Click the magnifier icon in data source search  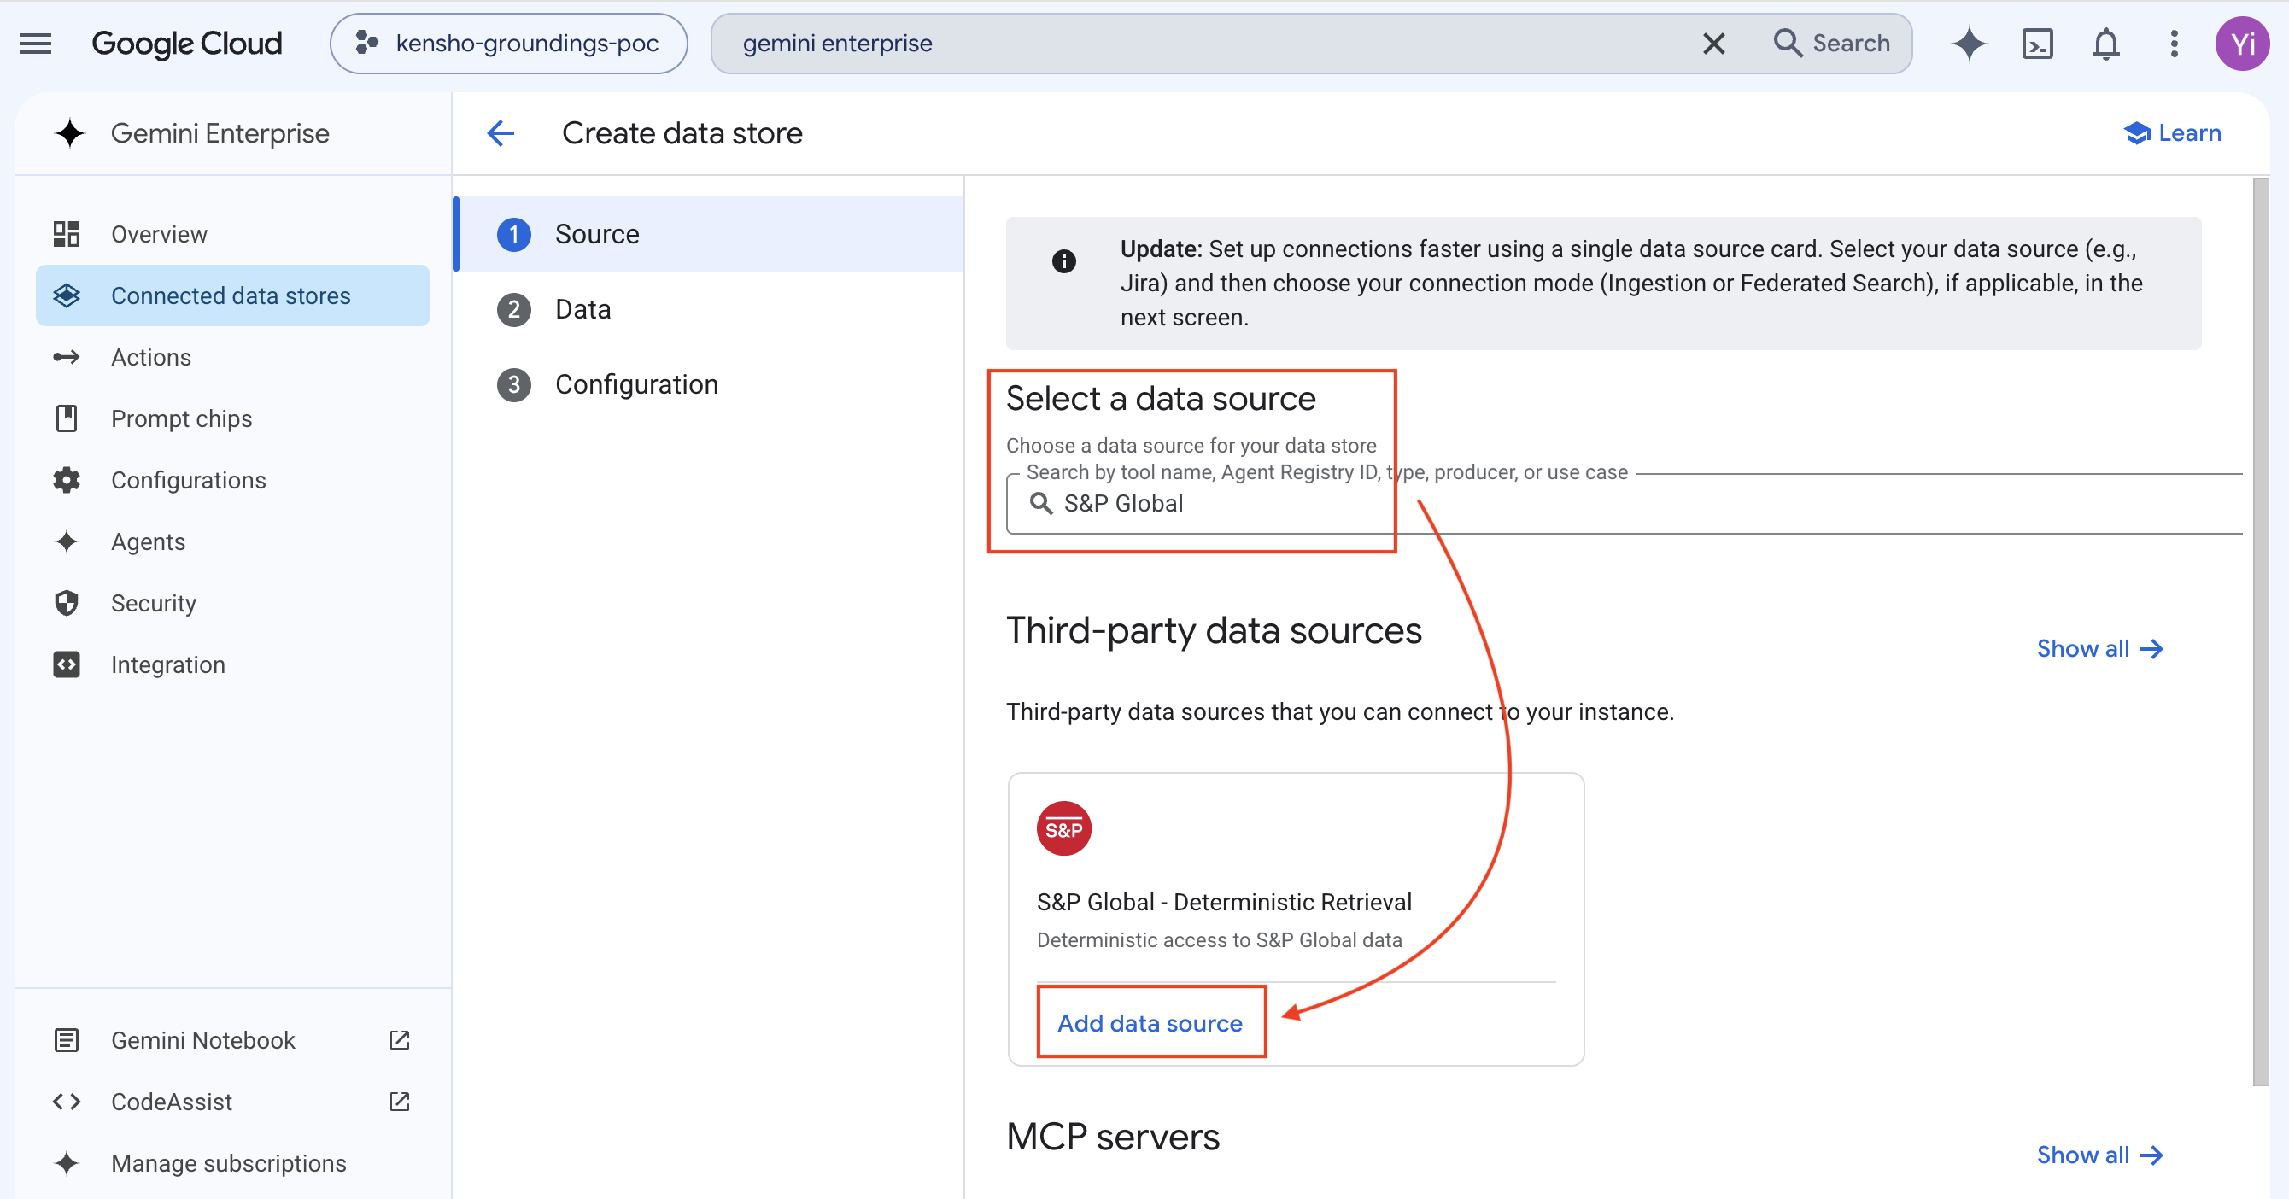pos(1040,504)
